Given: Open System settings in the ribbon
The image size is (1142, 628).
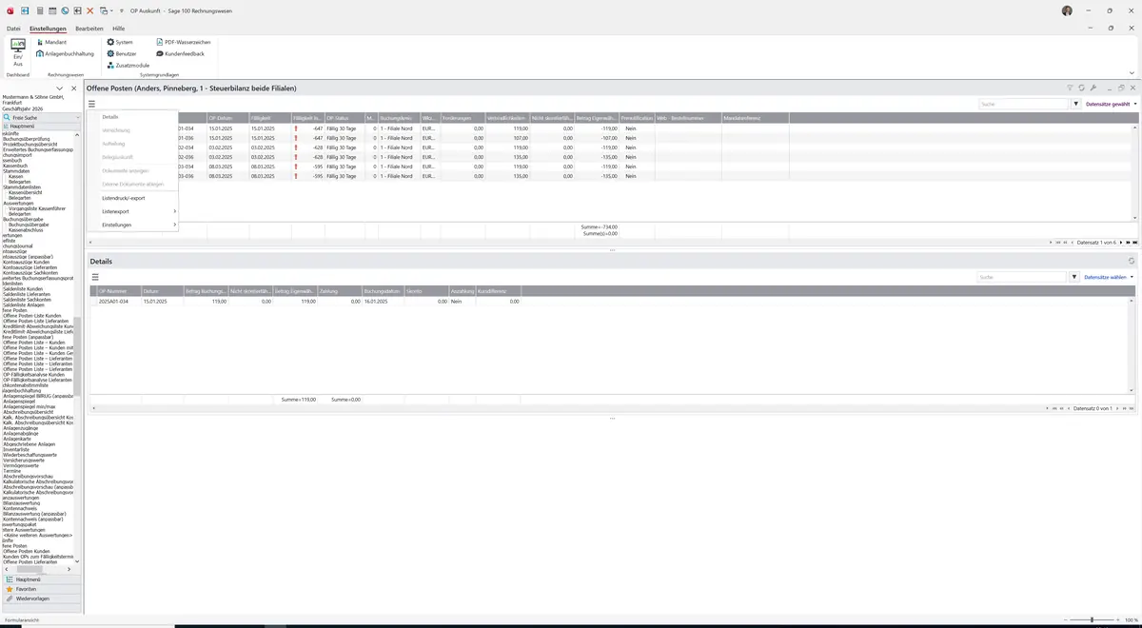Looking at the screenshot, I should tap(120, 42).
